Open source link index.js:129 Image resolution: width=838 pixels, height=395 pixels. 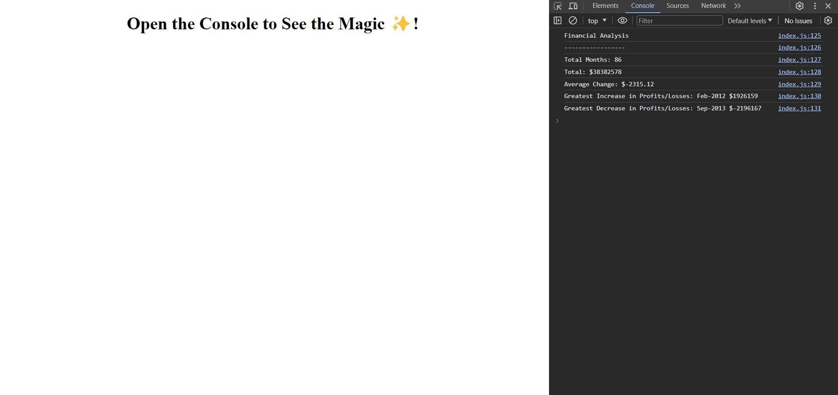click(799, 84)
